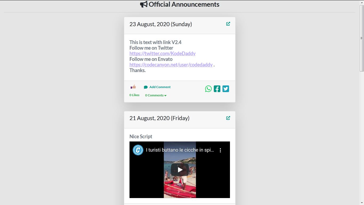The width and height of the screenshot is (364, 205).
Task: Click the 0 Likes counter
Action: tap(134, 95)
